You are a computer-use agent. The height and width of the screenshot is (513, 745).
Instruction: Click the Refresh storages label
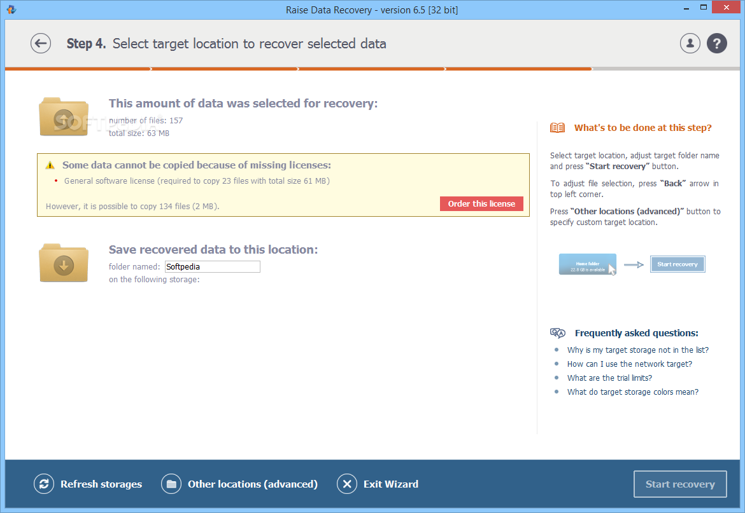pos(101,484)
